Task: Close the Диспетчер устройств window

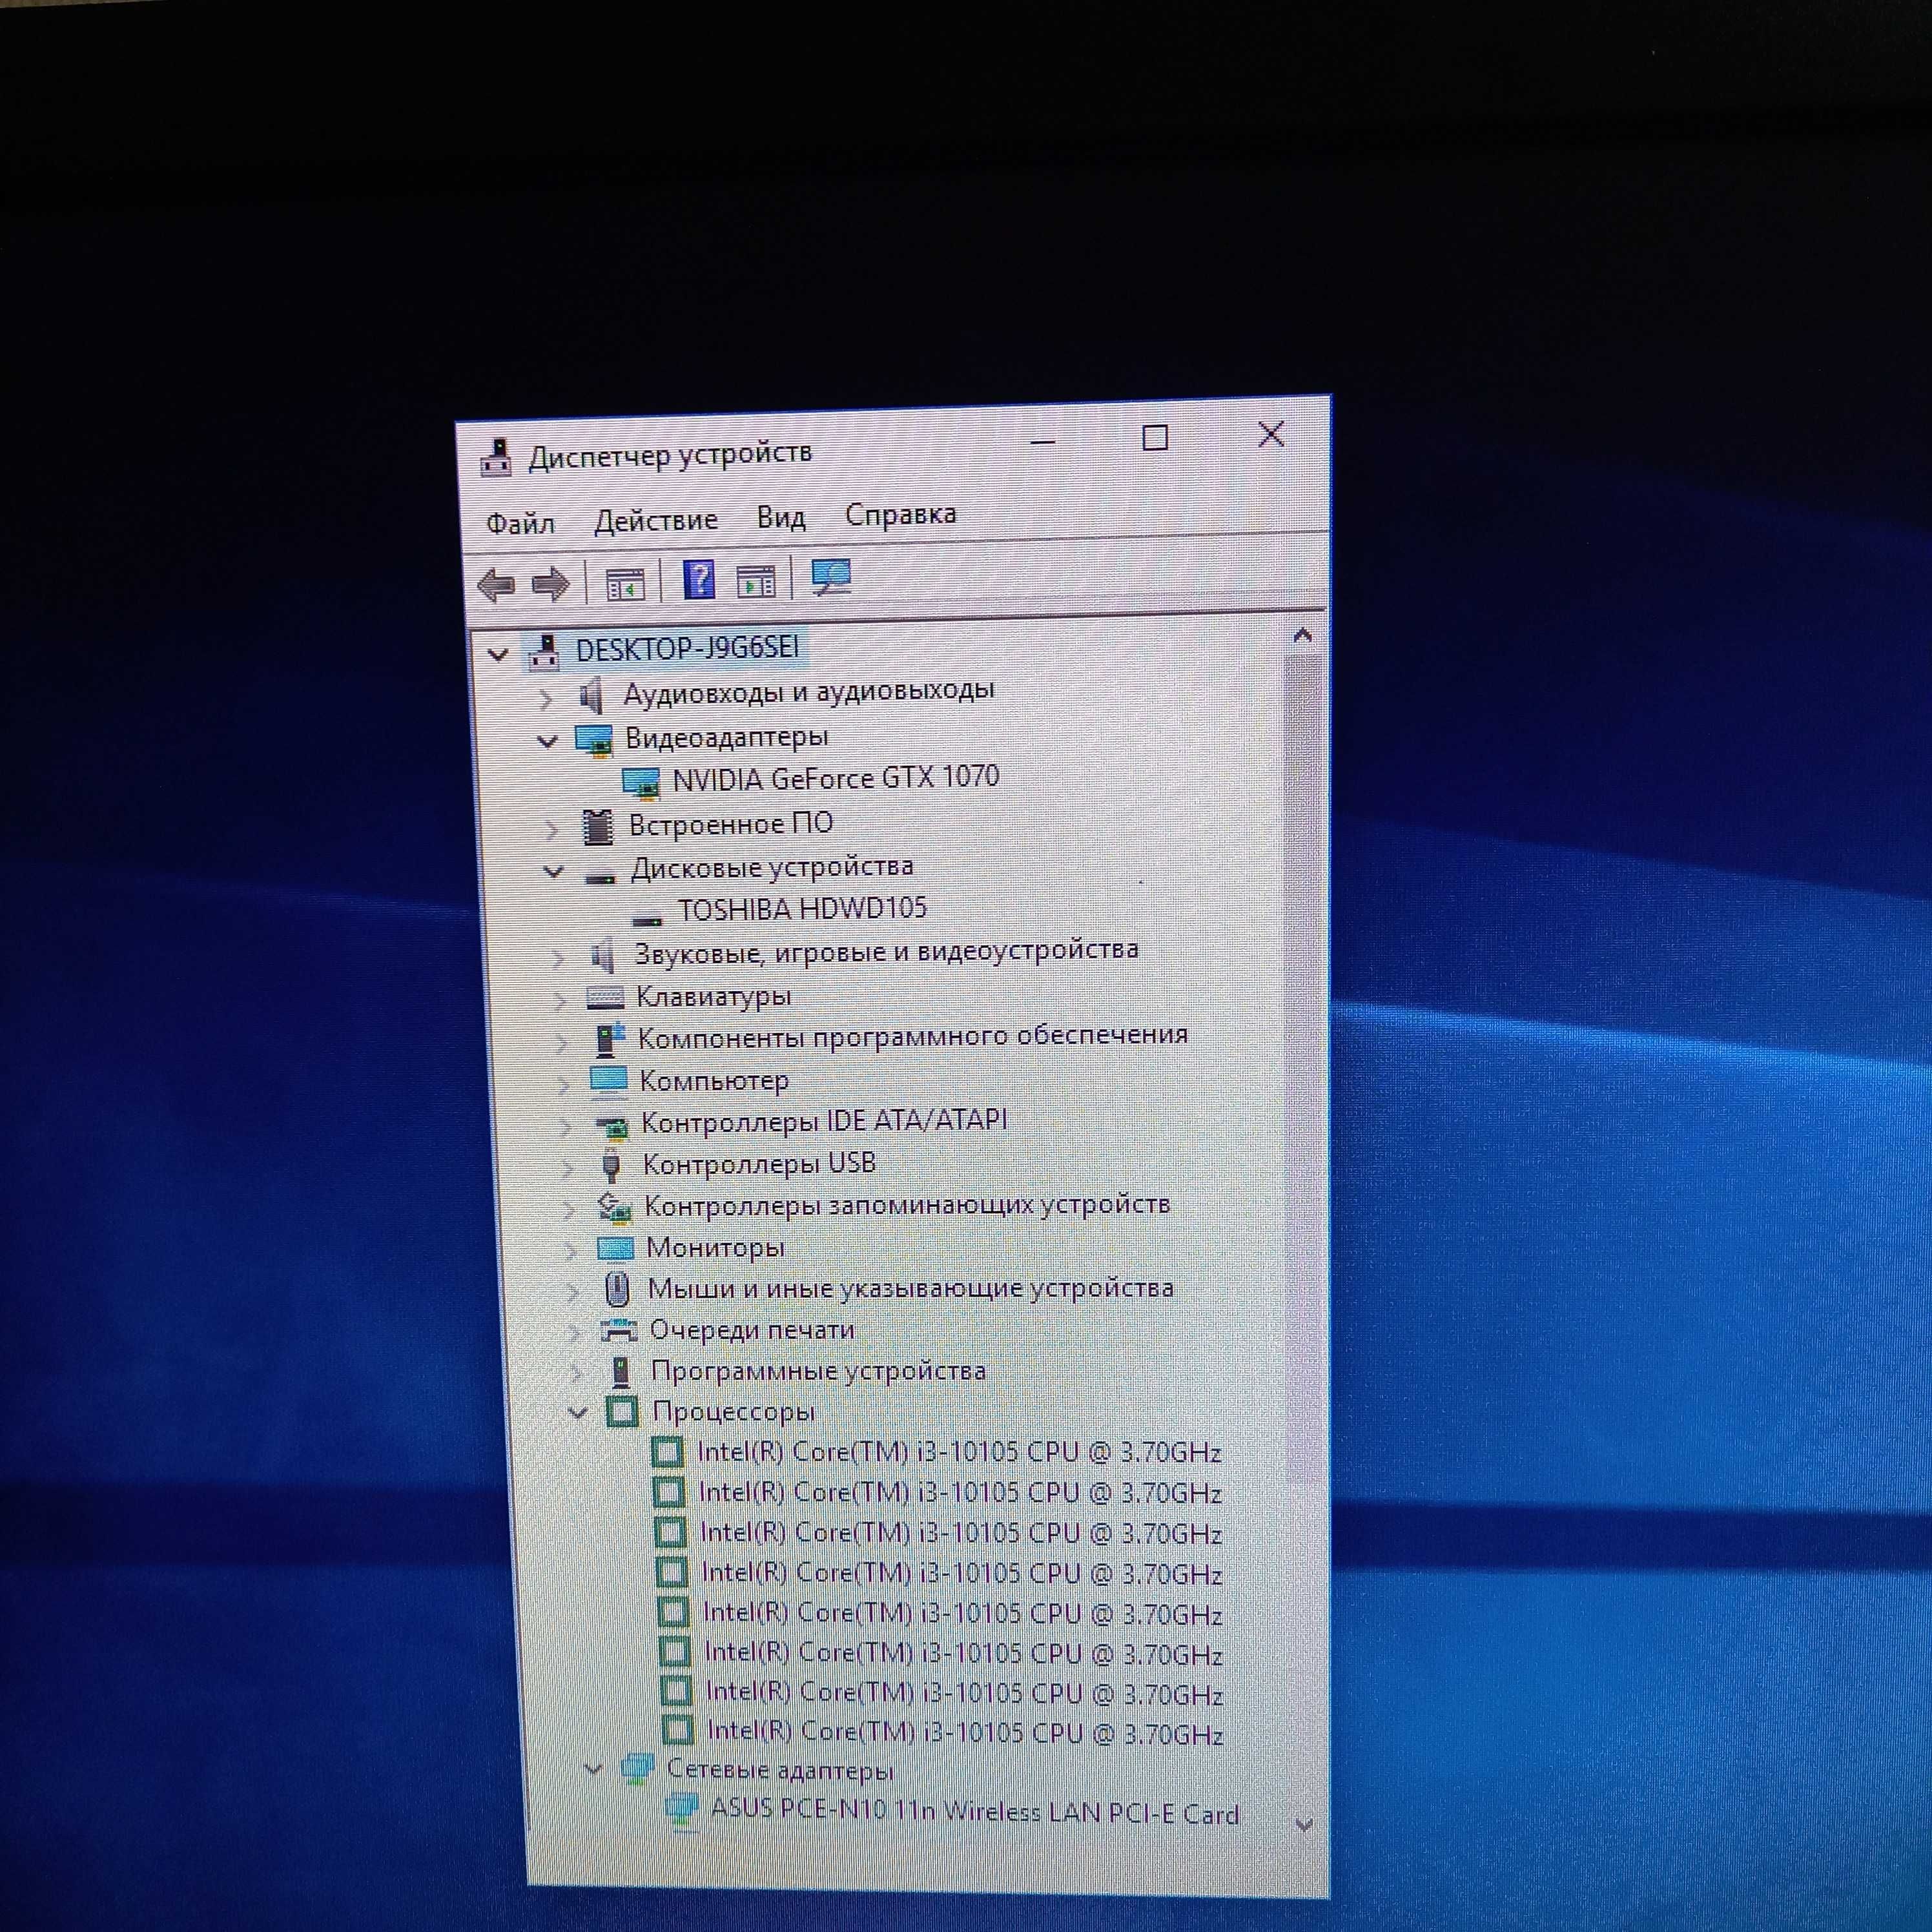Action: [1271, 434]
